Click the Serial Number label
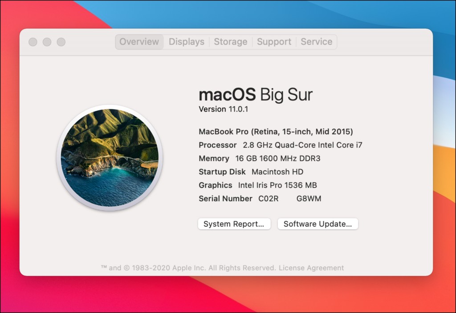456x313 pixels. tap(225, 199)
